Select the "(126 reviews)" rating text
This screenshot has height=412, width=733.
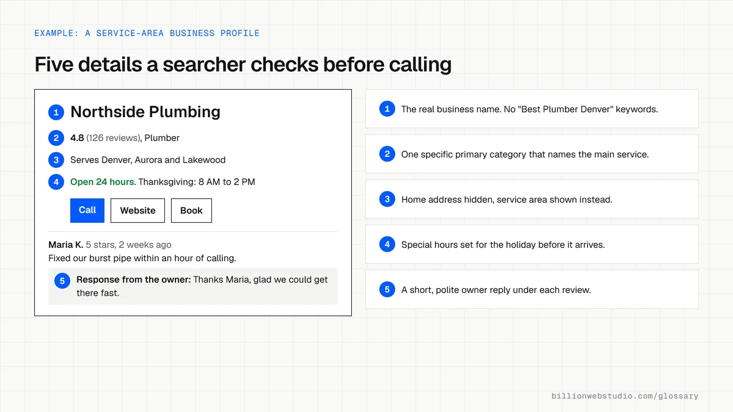click(114, 138)
